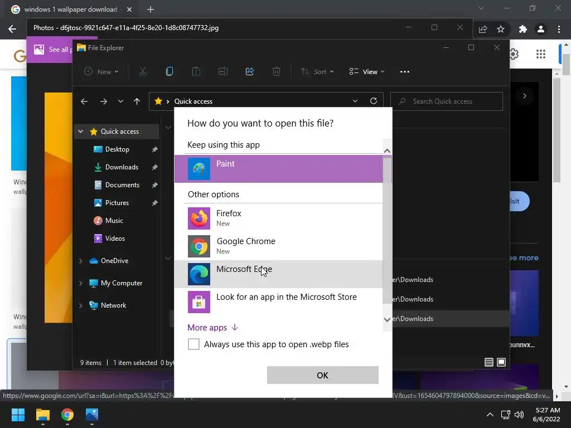Screen dimensions: 571x428
Task: Open the See more ellipsis menu in File Explorer
Action: point(405,72)
